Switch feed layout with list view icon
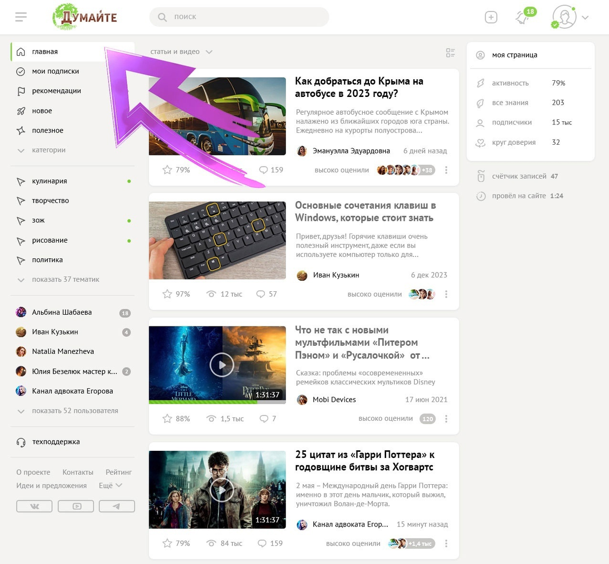 (450, 52)
